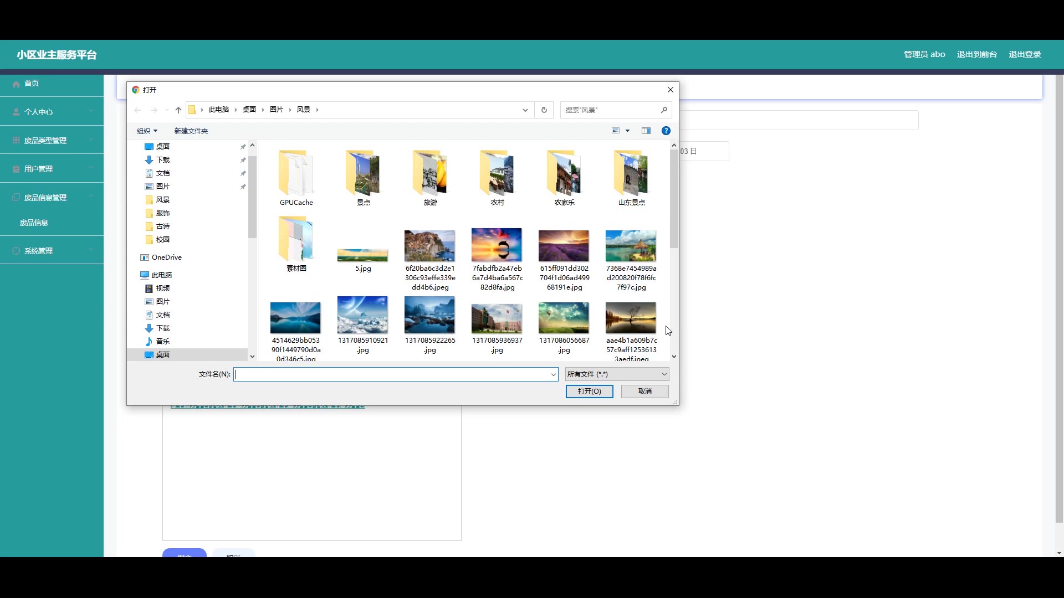Click the 打开(O) button

[x=589, y=391]
